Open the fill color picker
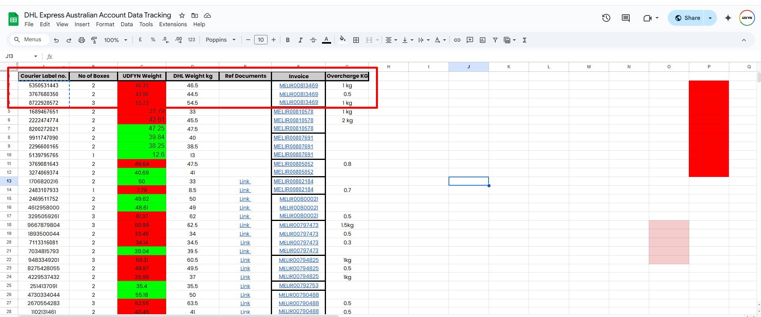The image size is (761, 317). pos(343,39)
